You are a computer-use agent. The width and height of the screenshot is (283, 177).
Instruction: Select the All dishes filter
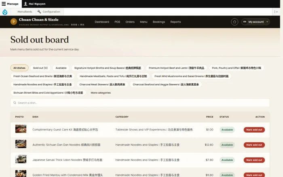(19, 68)
